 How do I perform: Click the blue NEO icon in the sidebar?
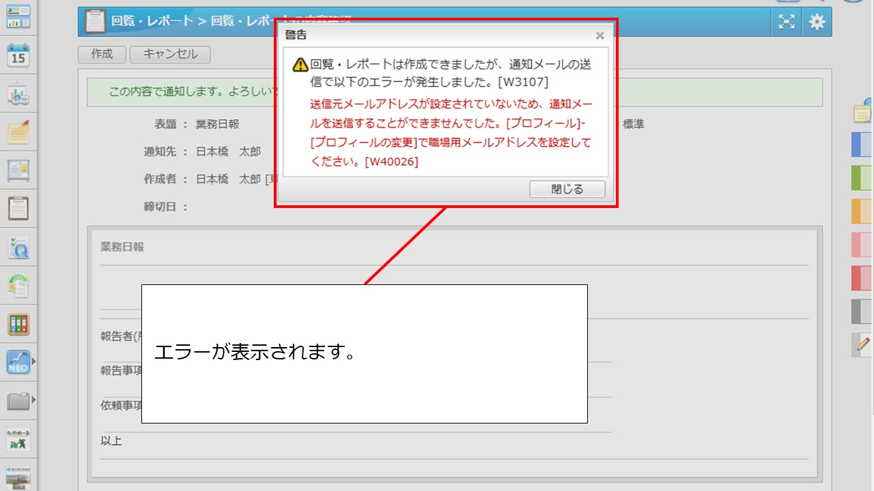(x=18, y=362)
